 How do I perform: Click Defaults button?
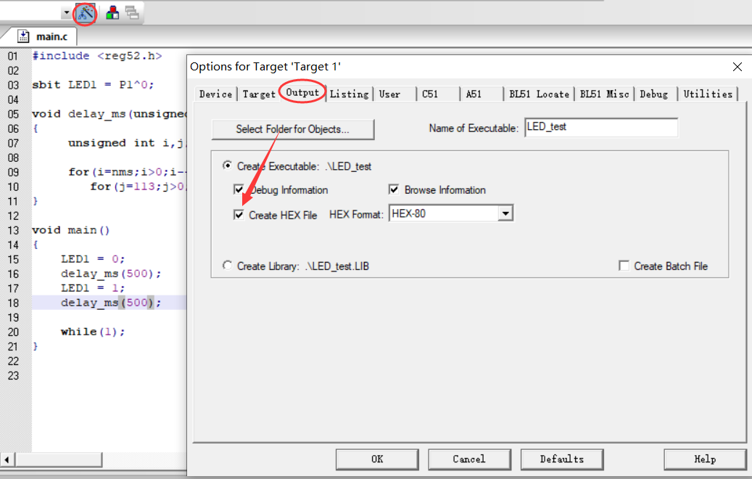click(x=561, y=459)
